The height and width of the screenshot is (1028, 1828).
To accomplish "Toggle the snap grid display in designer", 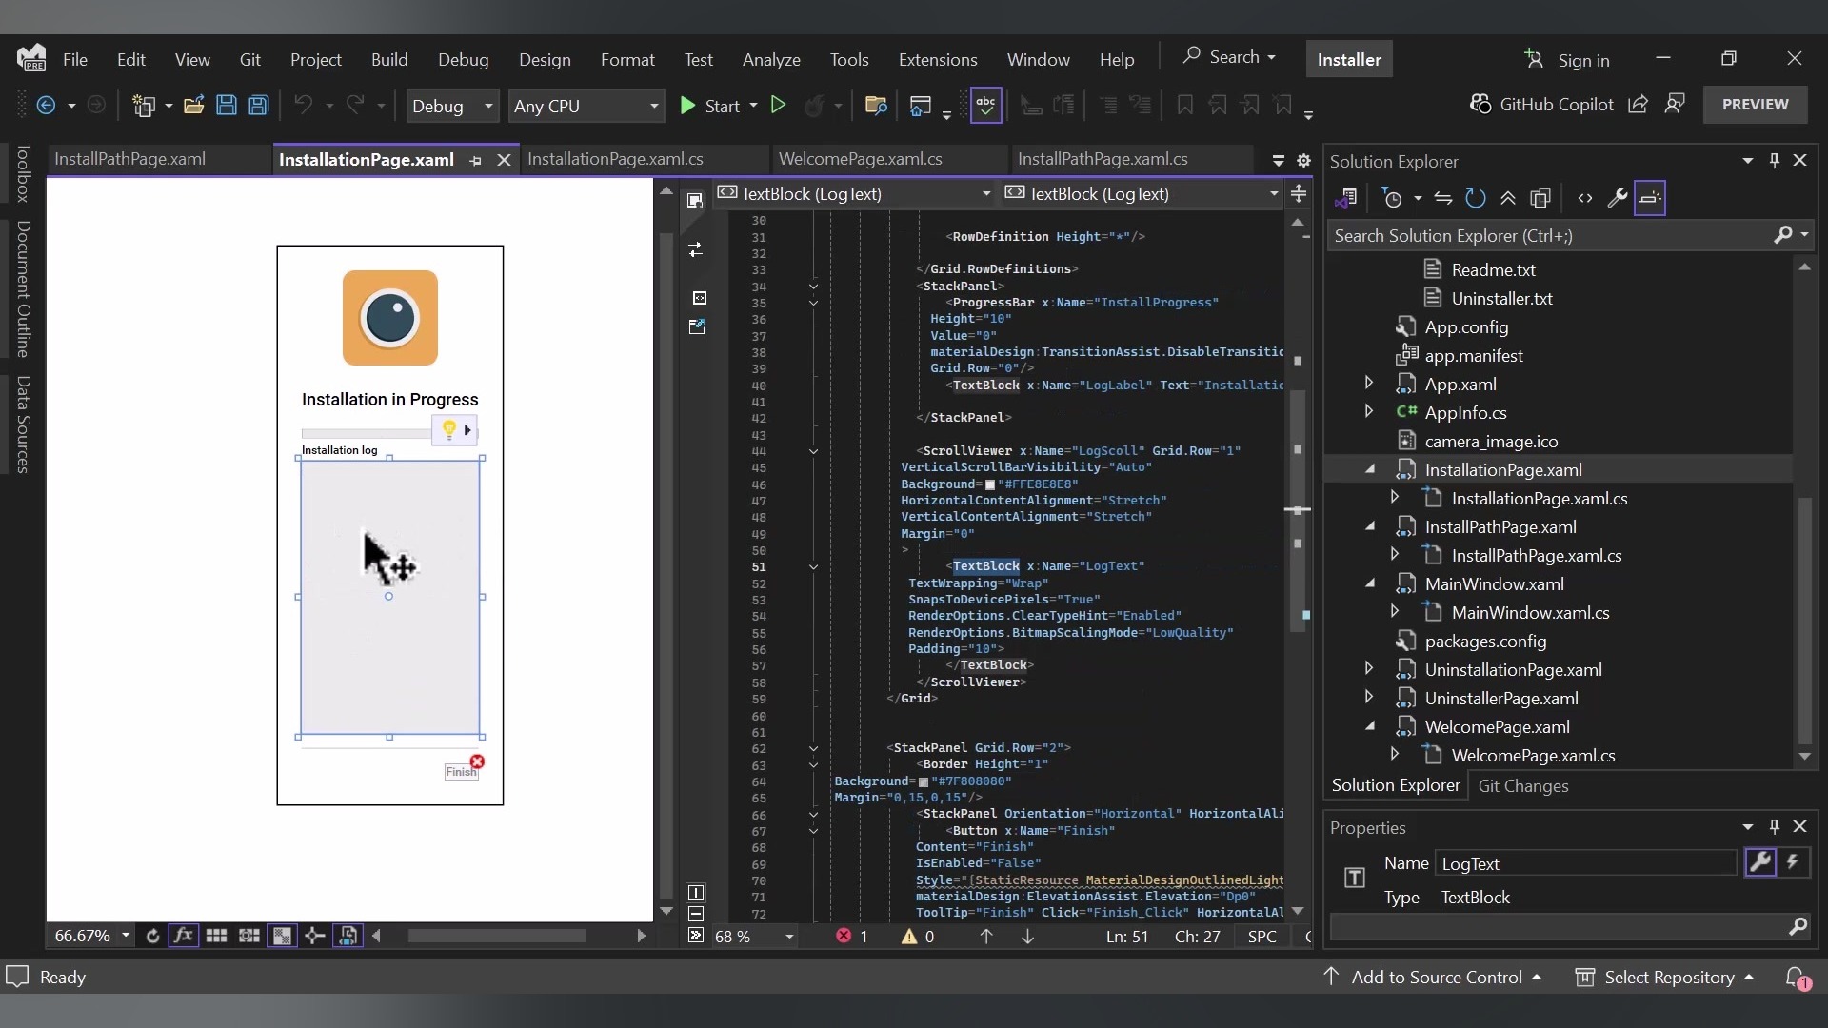I will tap(216, 936).
